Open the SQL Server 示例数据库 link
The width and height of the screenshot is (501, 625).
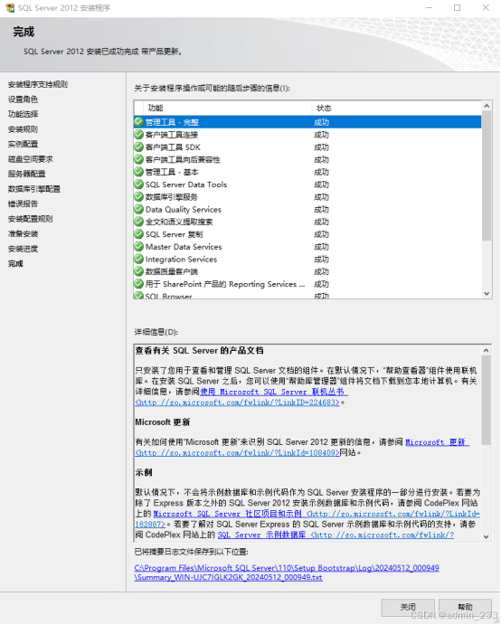262,535
